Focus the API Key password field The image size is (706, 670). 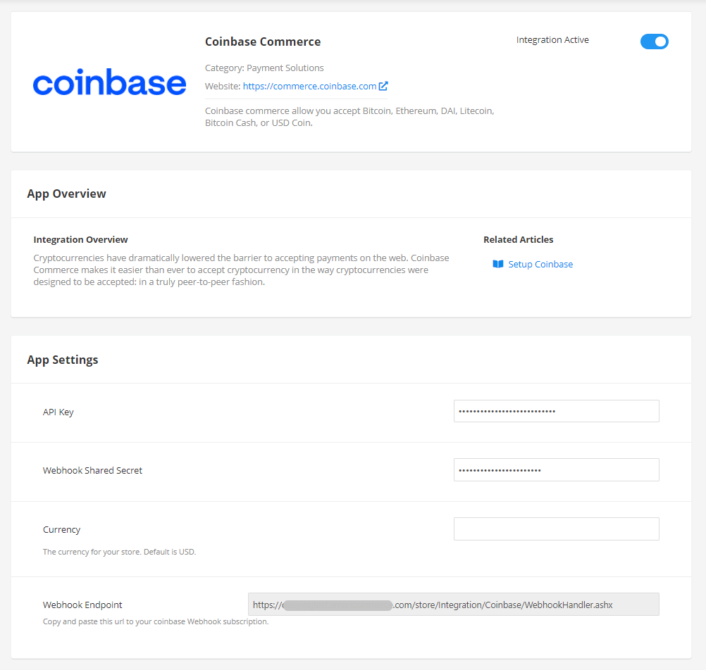(x=556, y=411)
